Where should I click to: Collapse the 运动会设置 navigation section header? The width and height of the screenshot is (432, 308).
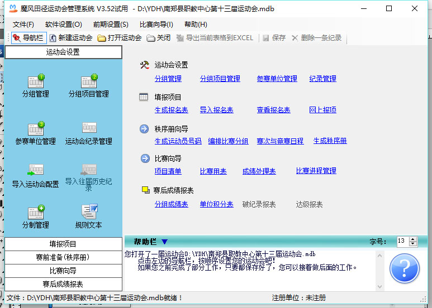pos(63,52)
